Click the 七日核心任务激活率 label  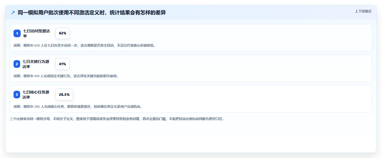click(36, 95)
